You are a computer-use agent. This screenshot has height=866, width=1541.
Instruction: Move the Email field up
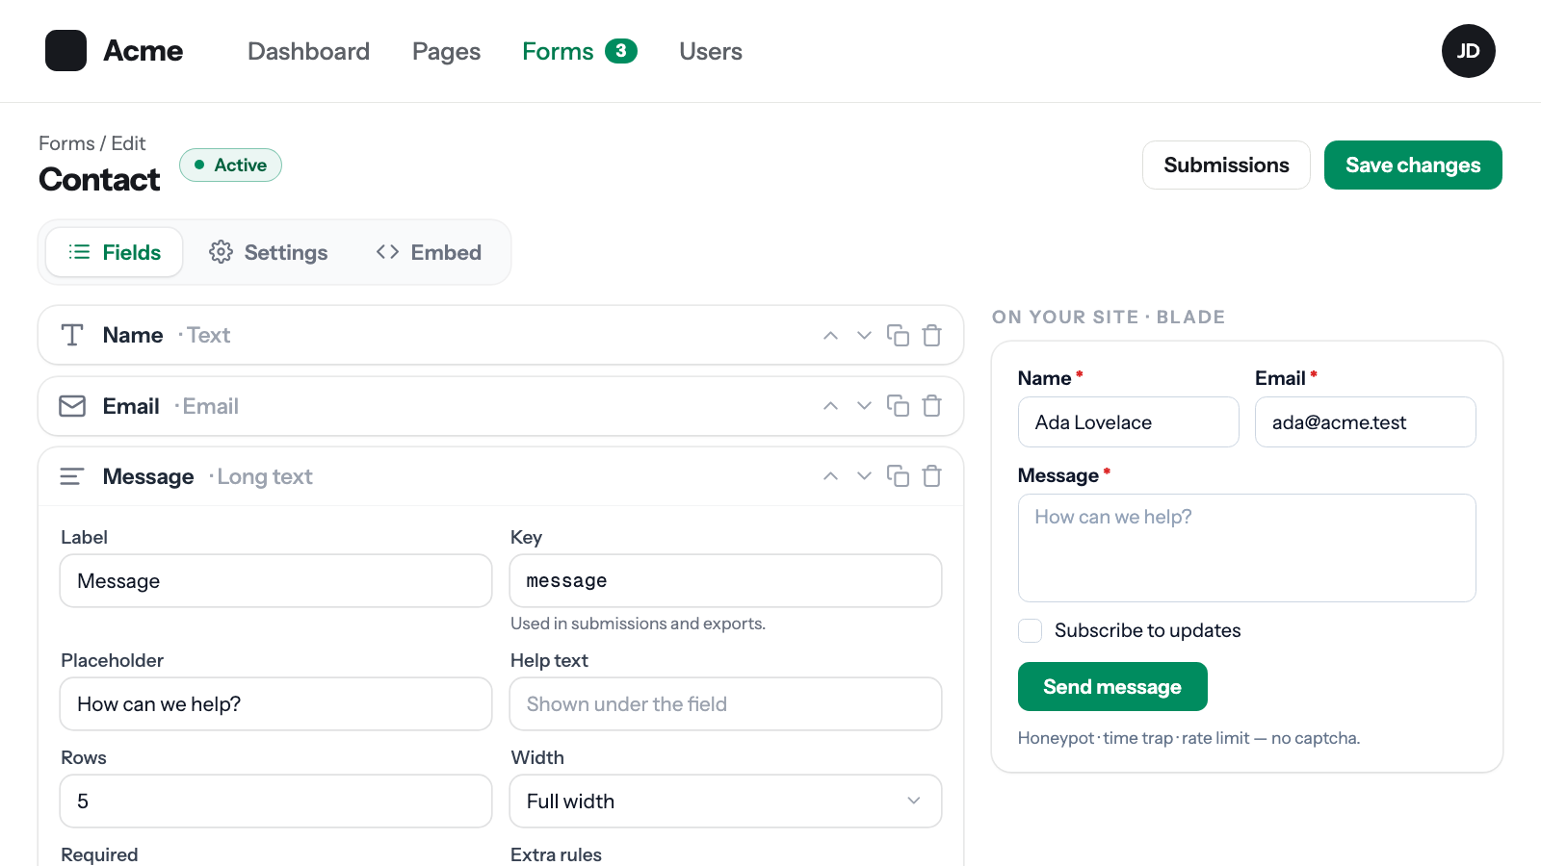coord(830,406)
